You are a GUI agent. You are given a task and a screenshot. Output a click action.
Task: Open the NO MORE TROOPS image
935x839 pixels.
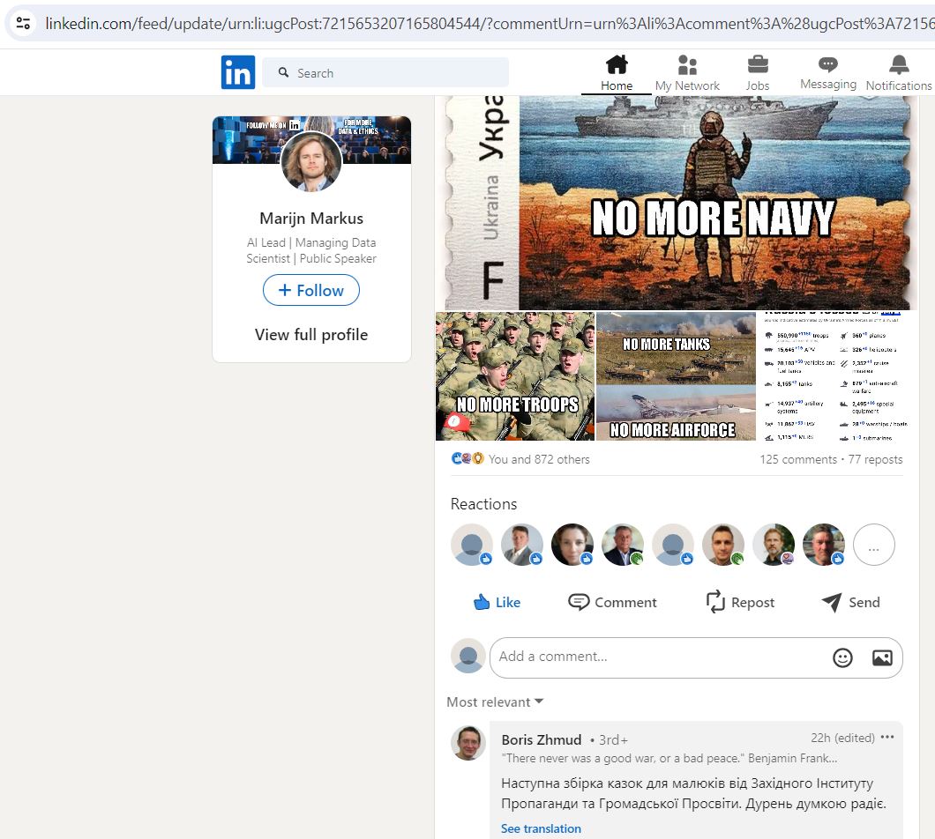tap(515, 376)
